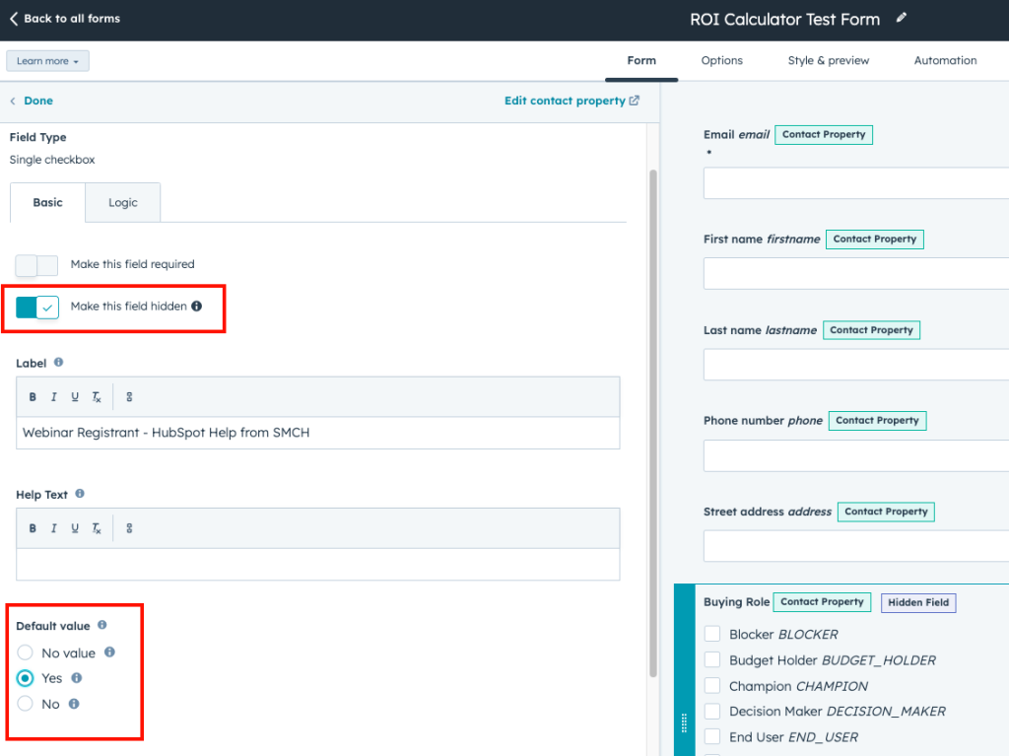1009x756 pixels.
Task: Click the Contact Property badge next to Last name
Action: (x=871, y=330)
